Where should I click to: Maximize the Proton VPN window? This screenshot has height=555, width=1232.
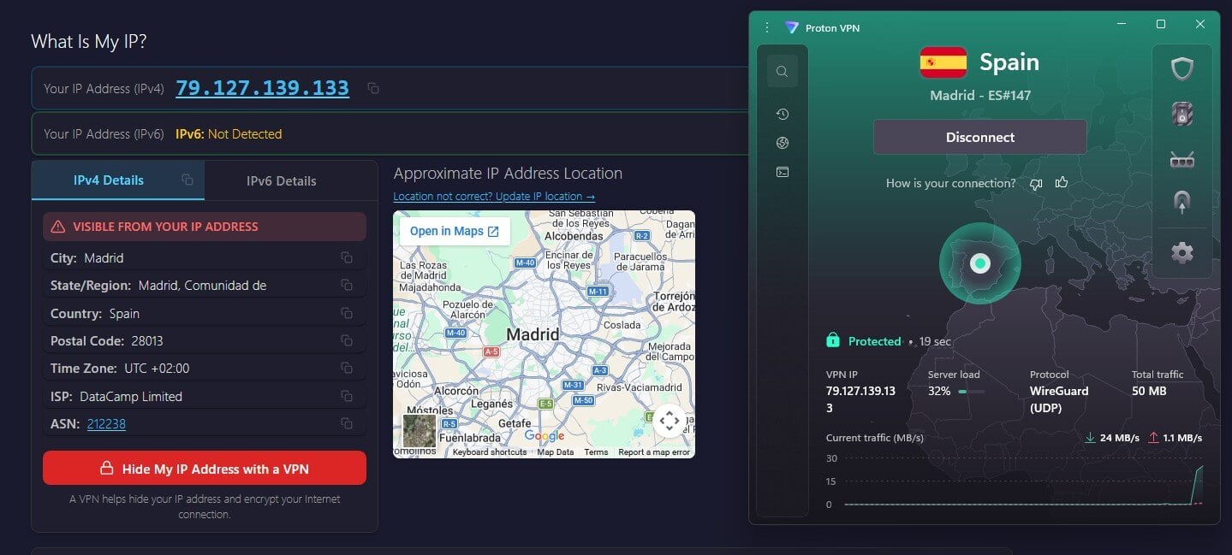(x=1161, y=24)
